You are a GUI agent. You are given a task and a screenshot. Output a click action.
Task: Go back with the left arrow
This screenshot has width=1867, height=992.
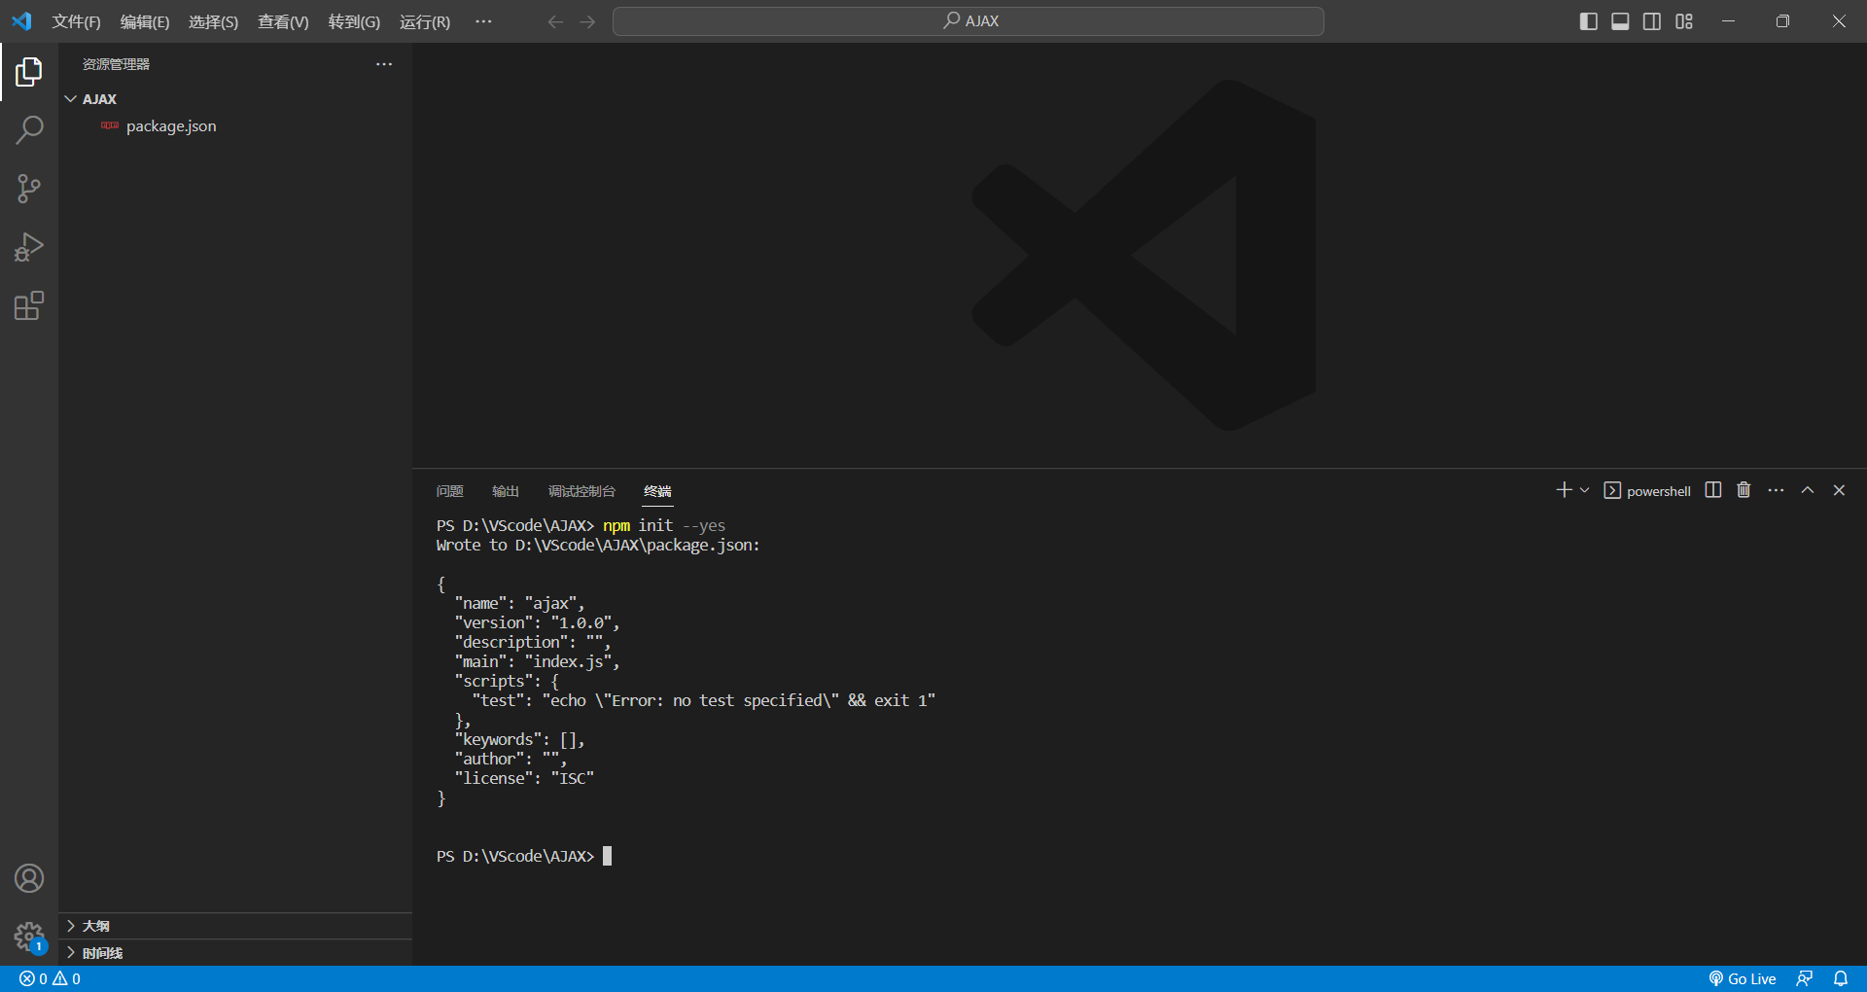555,21
